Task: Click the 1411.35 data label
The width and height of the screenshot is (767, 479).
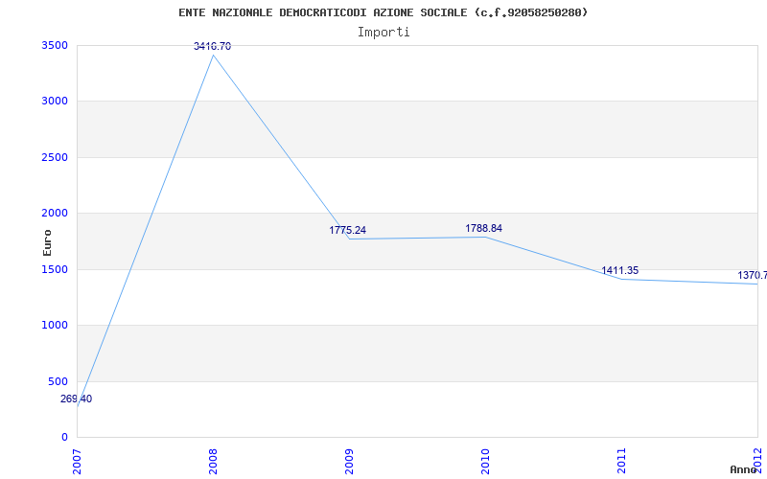Action: [619, 270]
